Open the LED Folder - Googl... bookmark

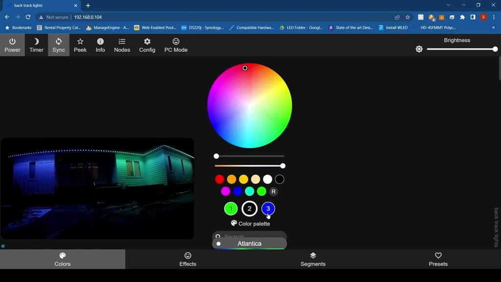pos(301,28)
